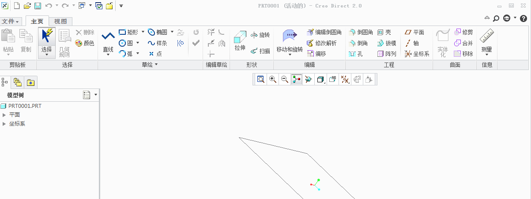Expand the 坐标系 tree node
The image size is (531, 199).
pyautogui.click(x=4, y=124)
